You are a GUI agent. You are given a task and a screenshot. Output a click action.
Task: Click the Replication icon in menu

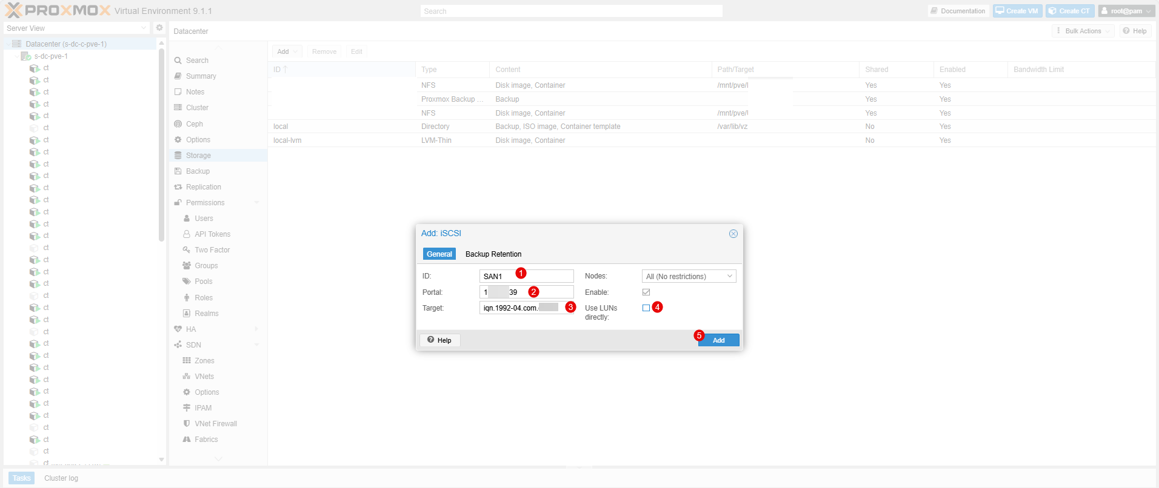coord(178,187)
